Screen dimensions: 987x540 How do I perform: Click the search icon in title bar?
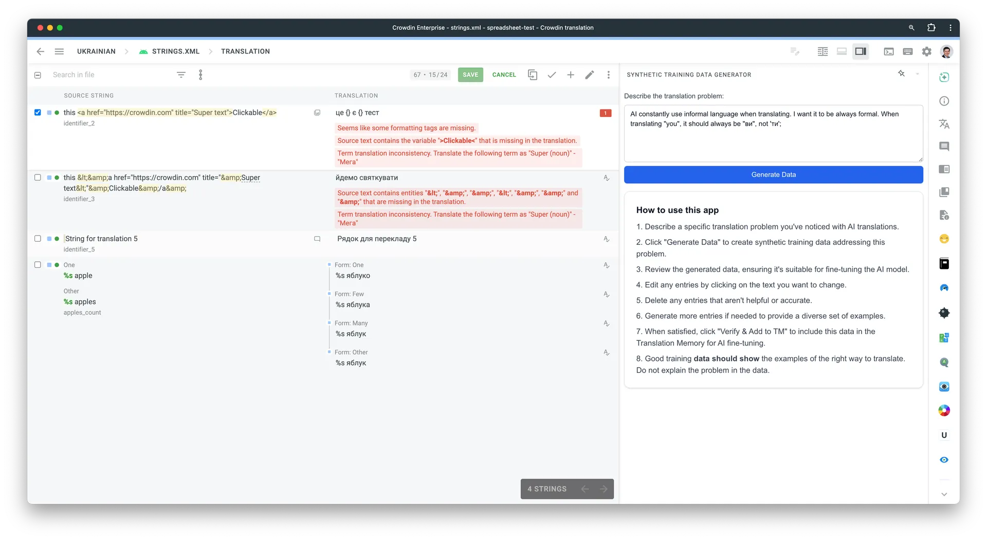(911, 28)
